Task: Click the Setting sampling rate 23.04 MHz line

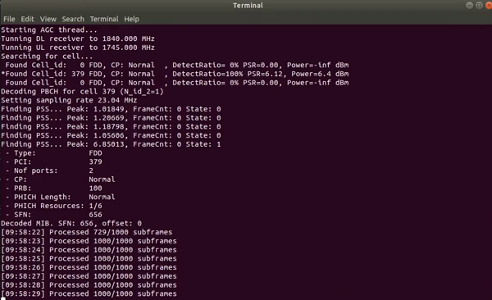Action: coord(69,100)
